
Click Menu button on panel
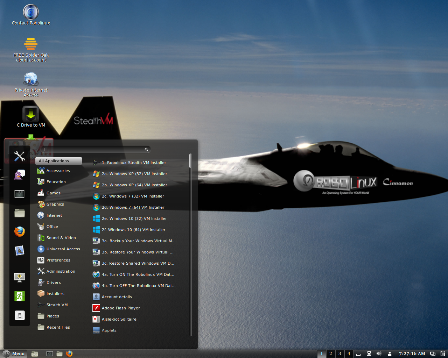click(x=14, y=353)
